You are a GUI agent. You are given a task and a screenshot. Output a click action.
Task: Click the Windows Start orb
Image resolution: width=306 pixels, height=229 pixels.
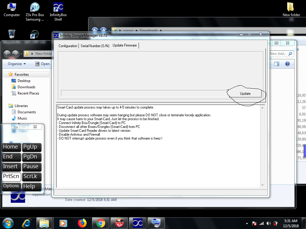(8, 223)
